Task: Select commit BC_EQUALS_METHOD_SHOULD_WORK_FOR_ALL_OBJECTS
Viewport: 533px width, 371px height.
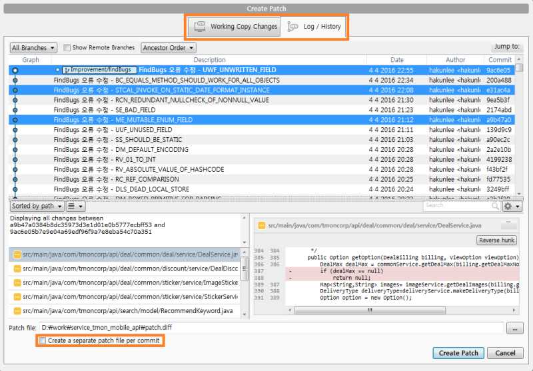Action: click(x=261, y=80)
